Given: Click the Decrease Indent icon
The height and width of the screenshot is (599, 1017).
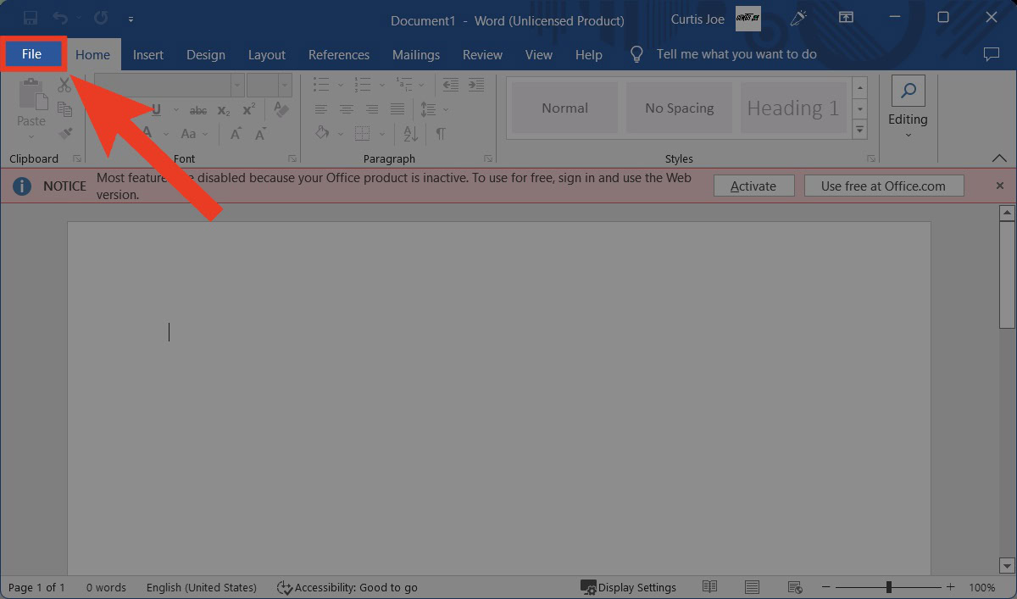Looking at the screenshot, I should pos(451,85).
